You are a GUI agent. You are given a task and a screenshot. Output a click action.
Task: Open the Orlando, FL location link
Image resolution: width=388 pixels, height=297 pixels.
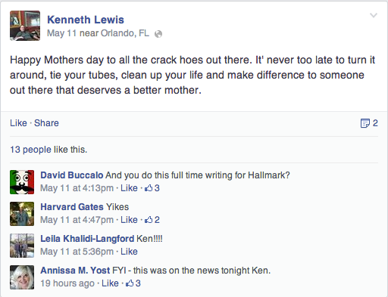(125, 33)
